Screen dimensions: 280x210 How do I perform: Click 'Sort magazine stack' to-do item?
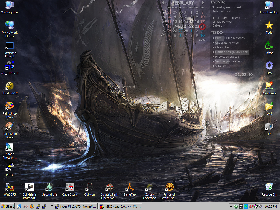pos(229,61)
